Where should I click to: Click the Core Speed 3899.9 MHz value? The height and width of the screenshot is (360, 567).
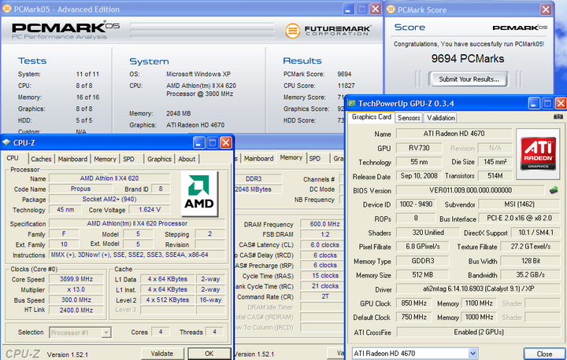[76, 279]
